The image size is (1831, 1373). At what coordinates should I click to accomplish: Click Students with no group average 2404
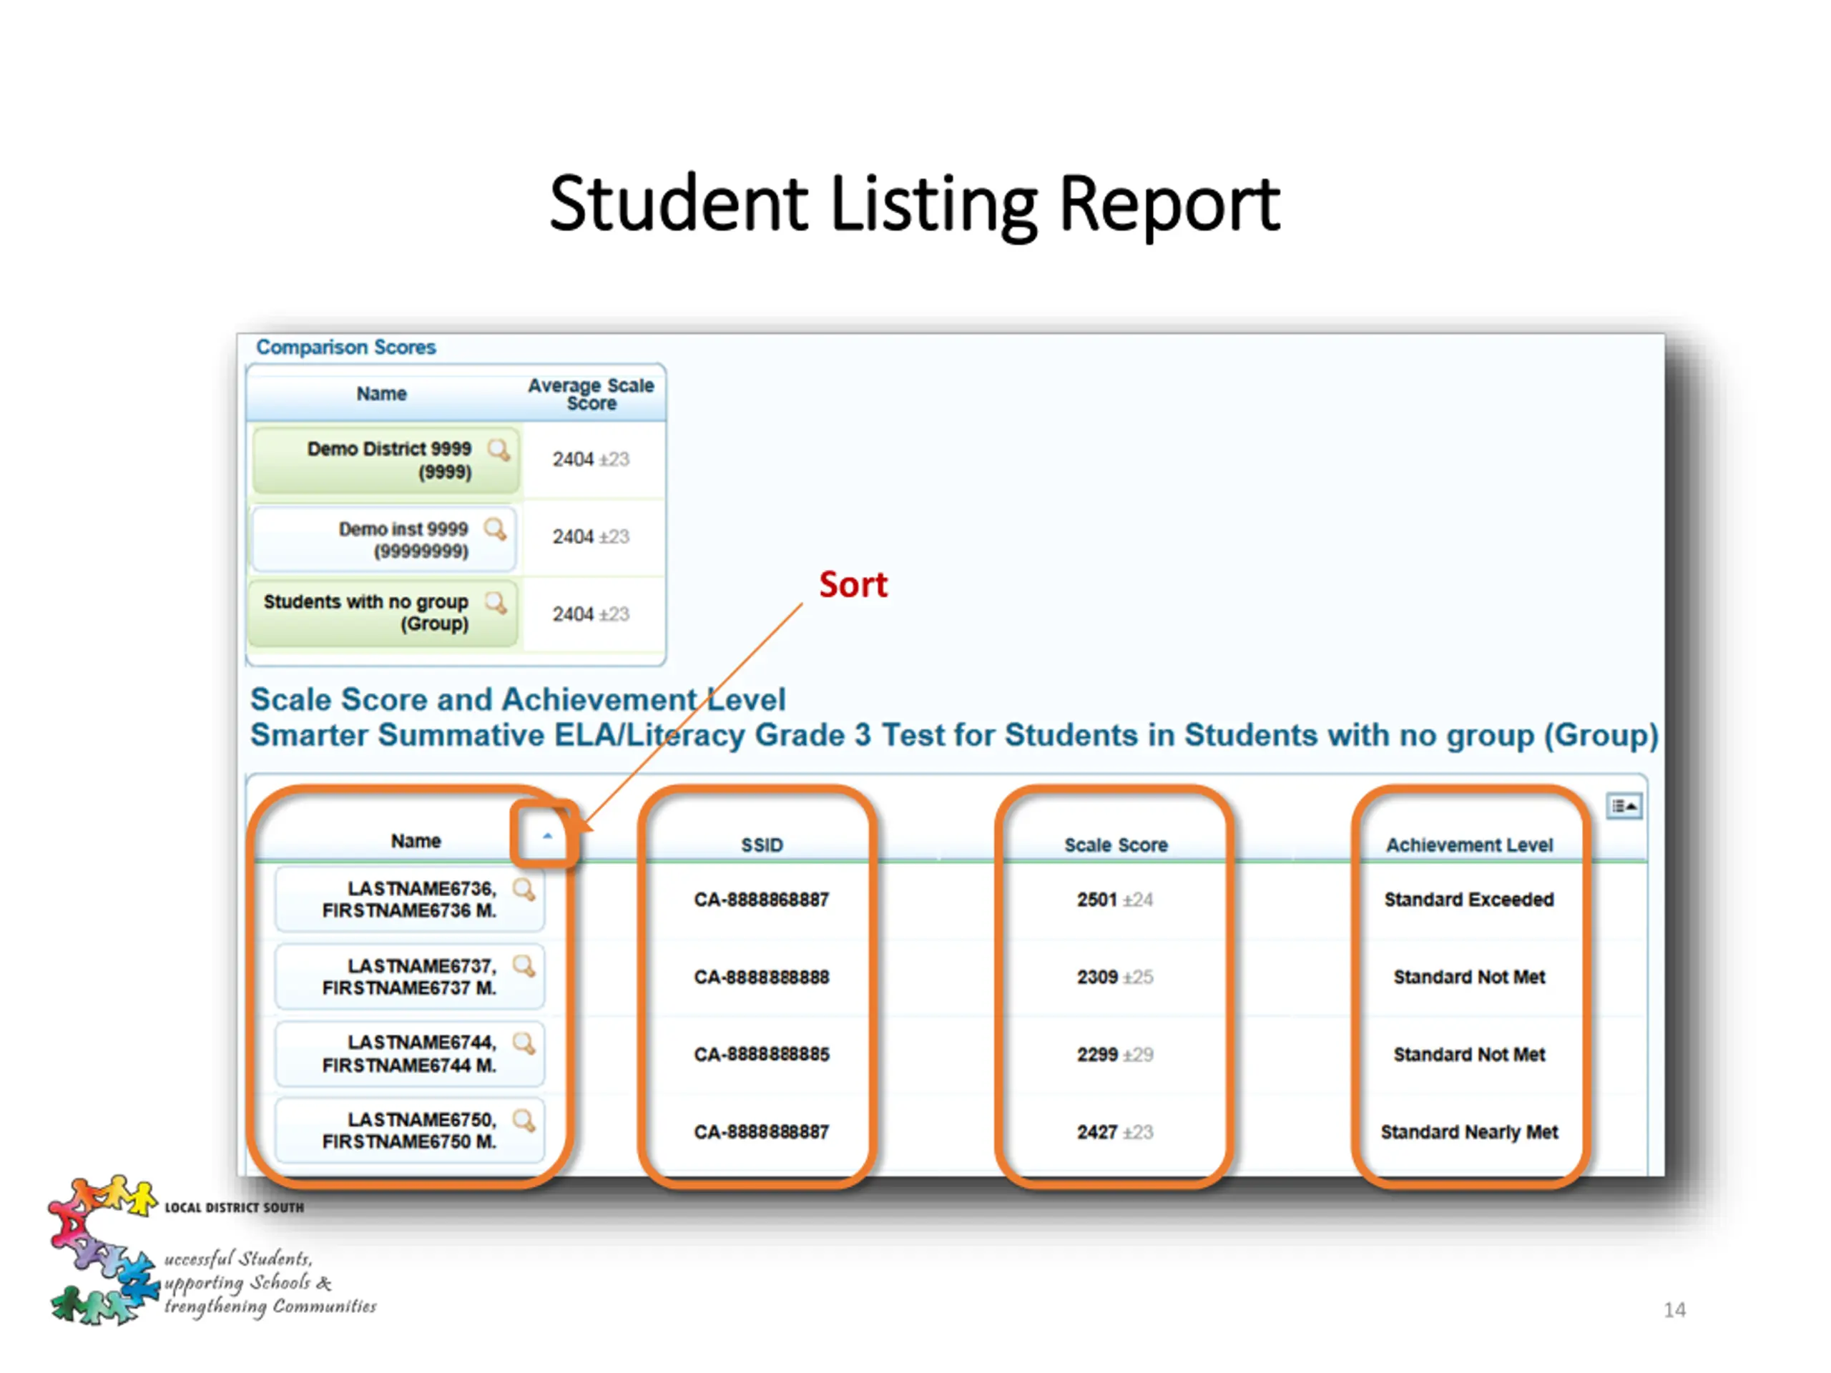pos(573,614)
